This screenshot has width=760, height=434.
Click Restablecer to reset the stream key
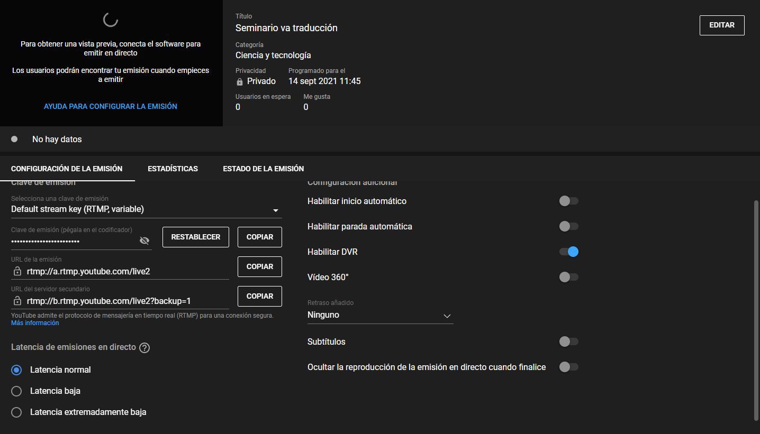pyautogui.click(x=195, y=237)
